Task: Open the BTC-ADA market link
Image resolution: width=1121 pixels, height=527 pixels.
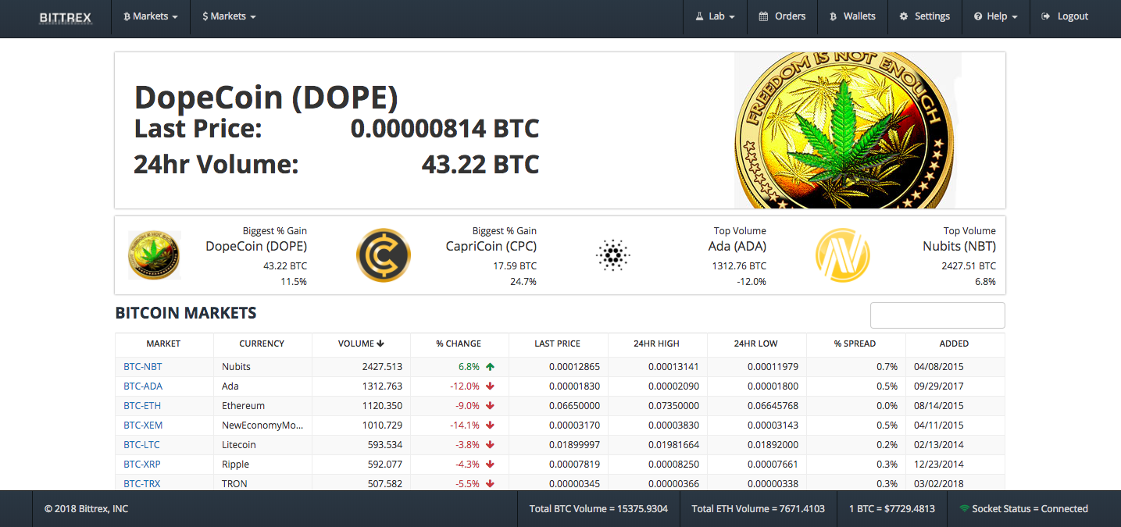Action: [143, 386]
